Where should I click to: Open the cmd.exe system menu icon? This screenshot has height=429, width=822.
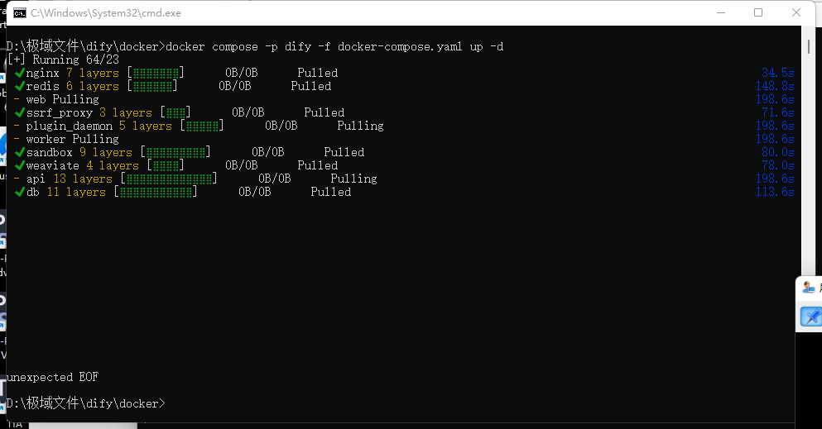(20, 13)
